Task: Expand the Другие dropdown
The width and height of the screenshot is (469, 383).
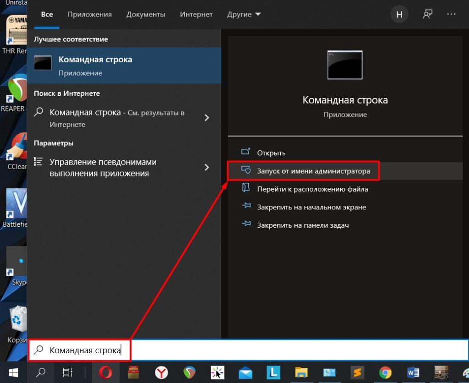Action: click(x=244, y=14)
